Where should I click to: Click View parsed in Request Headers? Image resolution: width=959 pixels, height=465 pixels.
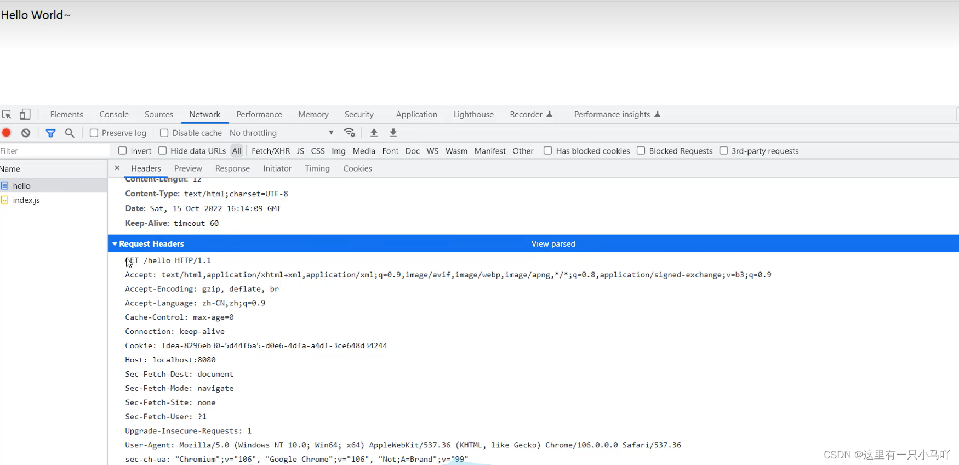(553, 243)
